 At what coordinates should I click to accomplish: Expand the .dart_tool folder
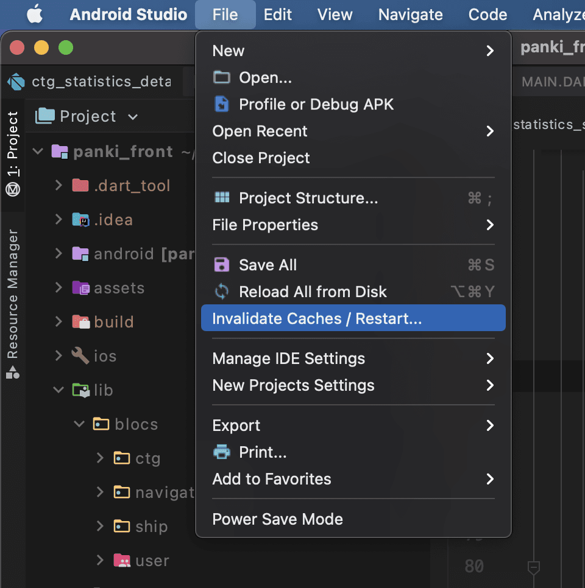pyautogui.click(x=59, y=185)
